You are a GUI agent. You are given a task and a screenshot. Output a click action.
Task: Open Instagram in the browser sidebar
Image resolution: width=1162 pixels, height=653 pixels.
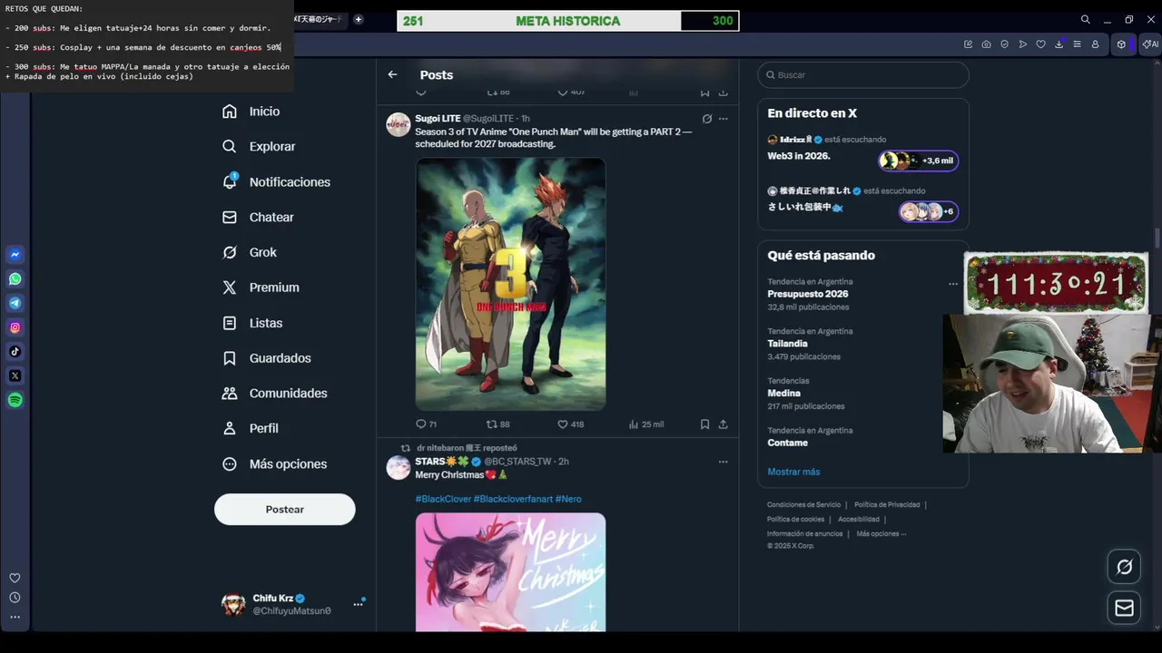(x=15, y=327)
